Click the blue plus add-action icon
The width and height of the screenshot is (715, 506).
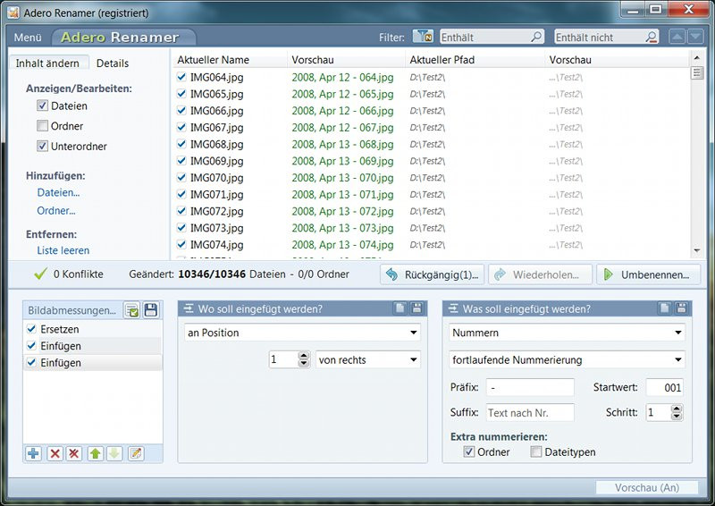click(x=33, y=454)
